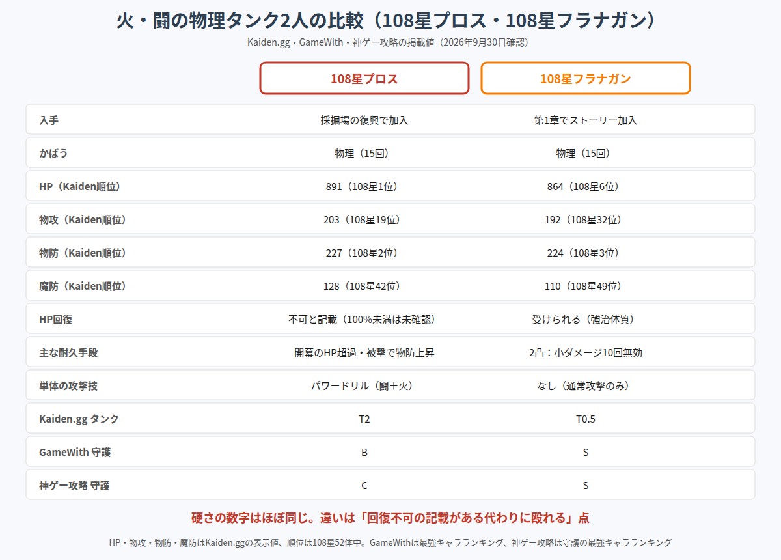The height and width of the screenshot is (560, 781).
Task: Click the 神ゲー攻略 守護 row label
Action: coord(75,486)
